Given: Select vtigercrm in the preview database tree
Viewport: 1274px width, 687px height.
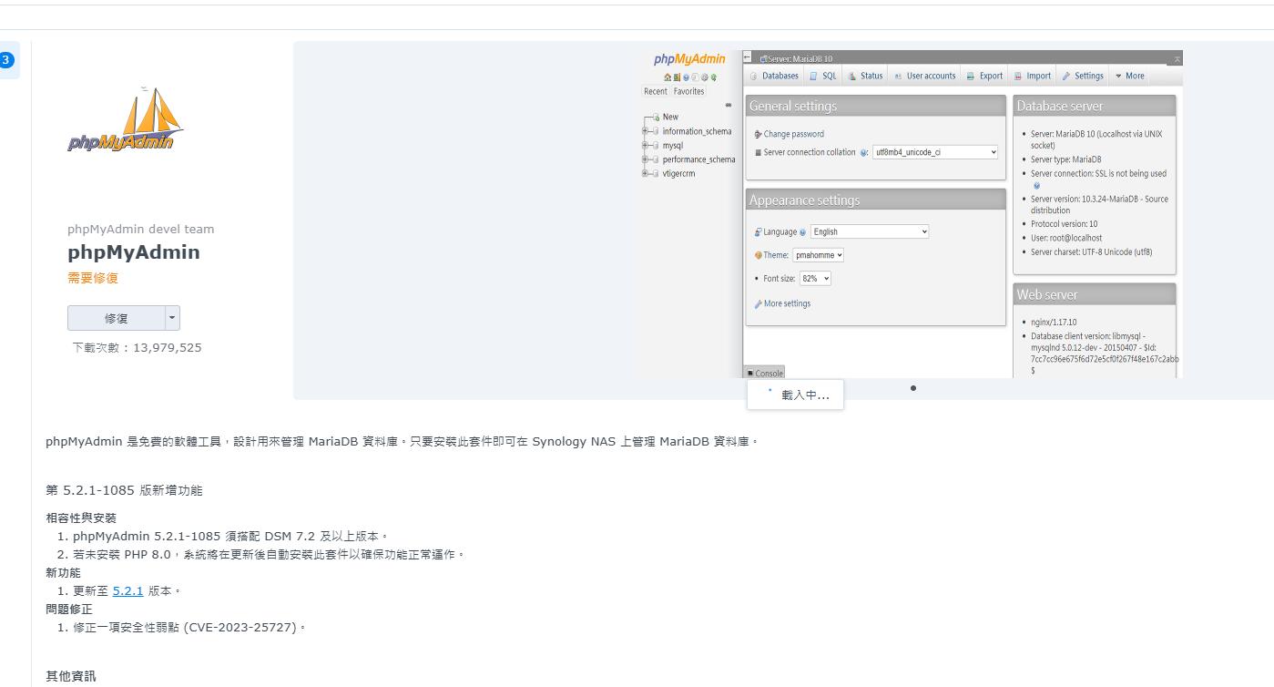Looking at the screenshot, I should pos(678,173).
